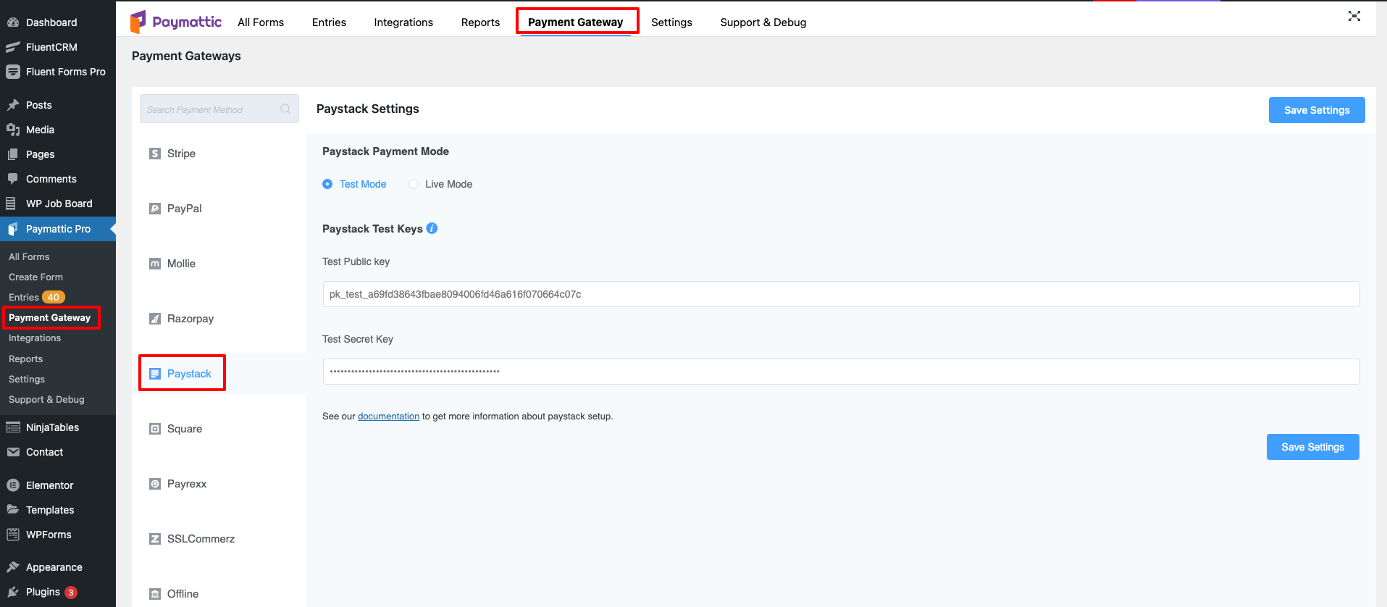Image resolution: width=1387 pixels, height=607 pixels.
Task: Click the Test Secret Key field
Action: pyautogui.click(x=841, y=372)
